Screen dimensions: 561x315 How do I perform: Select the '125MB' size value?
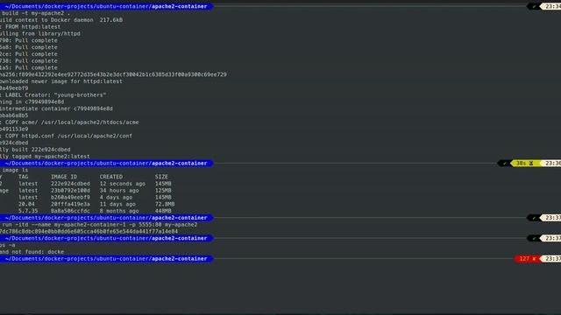(163, 191)
